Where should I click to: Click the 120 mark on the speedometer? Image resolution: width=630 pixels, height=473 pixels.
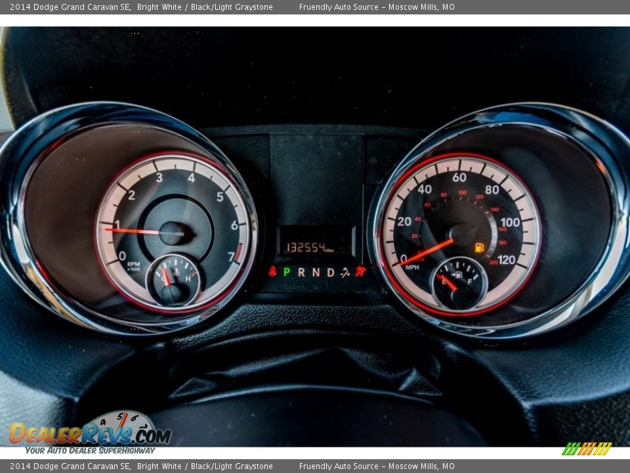pyautogui.click(x=506, y=260)
